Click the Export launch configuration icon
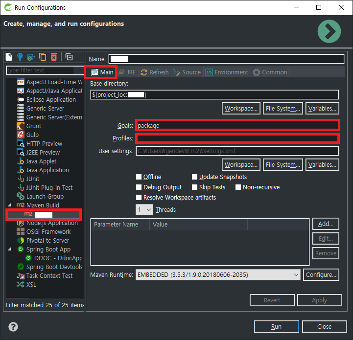The width and height of the screenshot is (353, 340). (31, 57)
